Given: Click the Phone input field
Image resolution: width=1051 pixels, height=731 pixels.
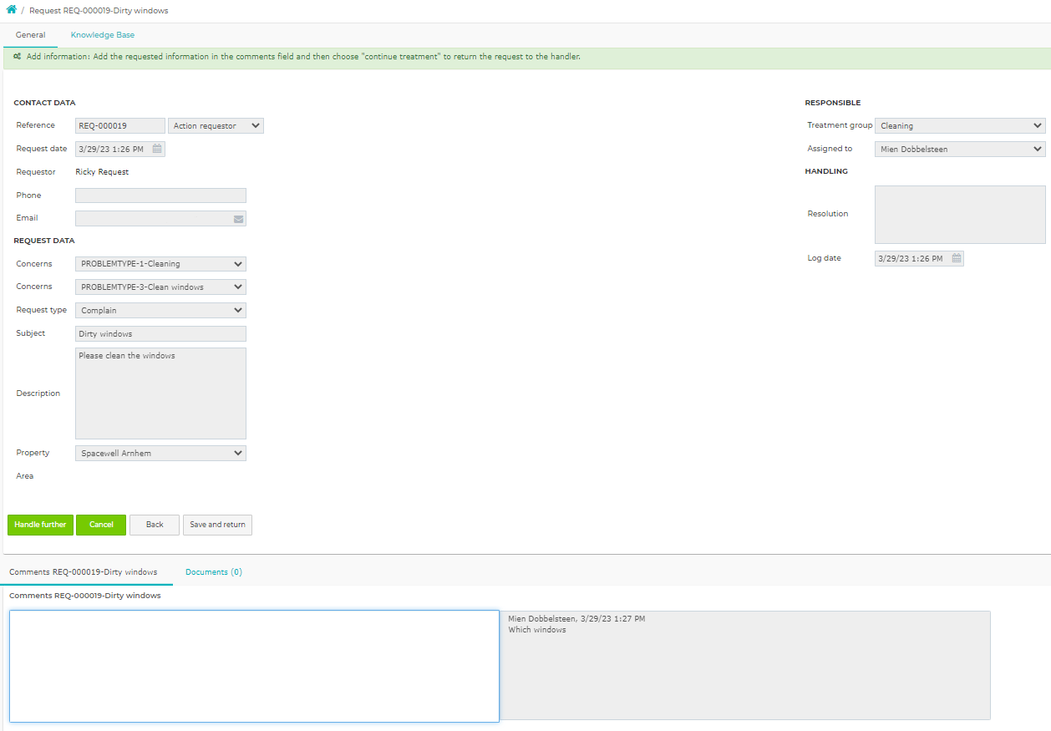Looking at the screenshot, I should pos(160,195).
